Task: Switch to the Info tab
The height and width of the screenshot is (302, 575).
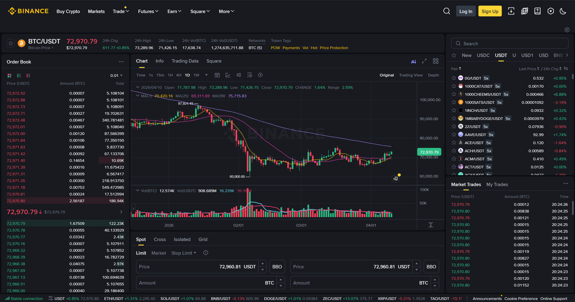Action: (160, 61)
